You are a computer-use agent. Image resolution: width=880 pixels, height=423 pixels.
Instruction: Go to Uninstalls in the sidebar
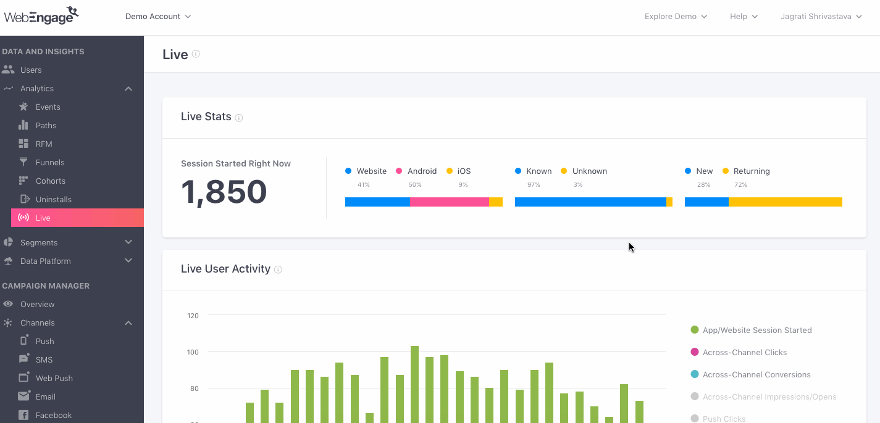click(x=54, y=199)
